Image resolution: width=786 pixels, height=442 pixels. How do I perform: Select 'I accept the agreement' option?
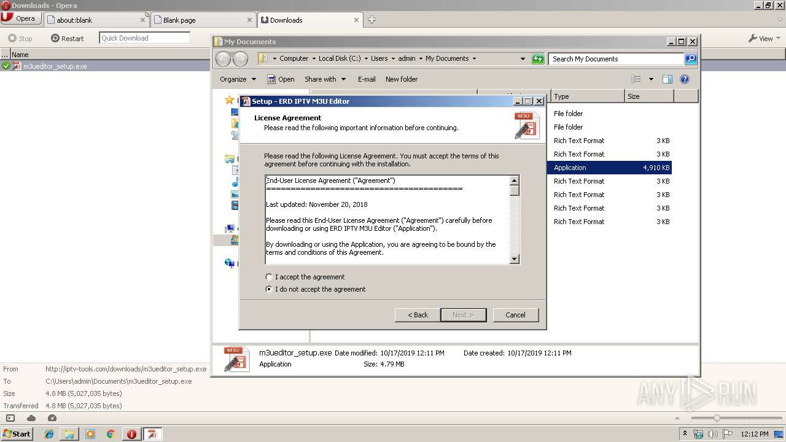click(x=305, y=277)
